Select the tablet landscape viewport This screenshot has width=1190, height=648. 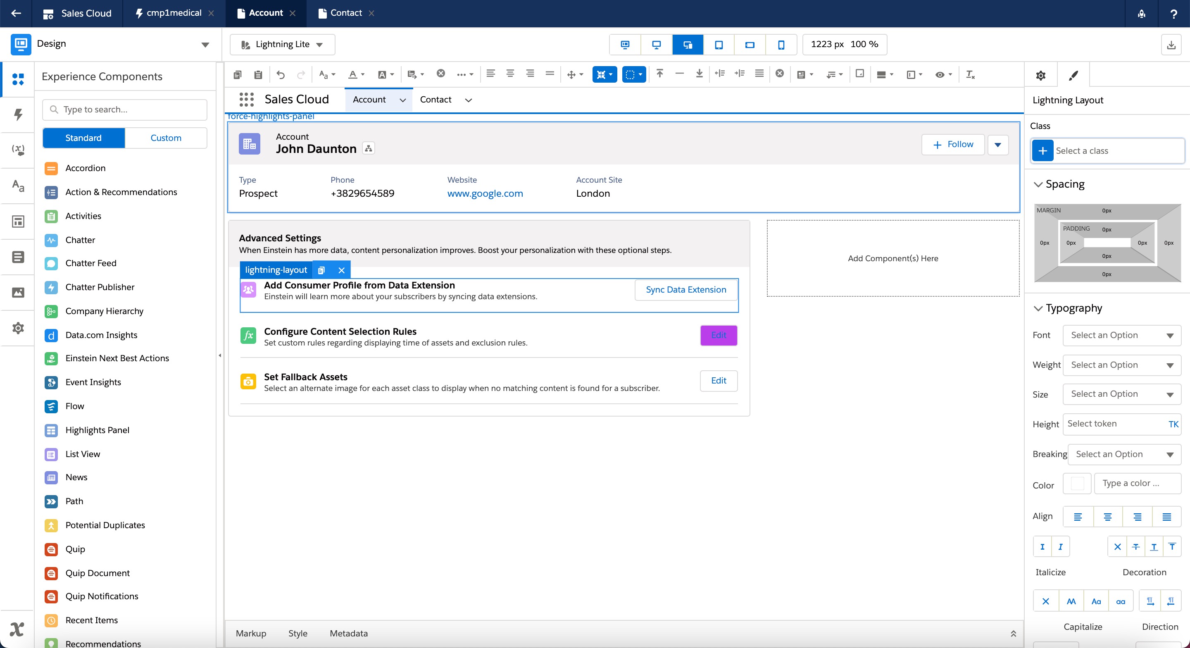click(750, 45)
